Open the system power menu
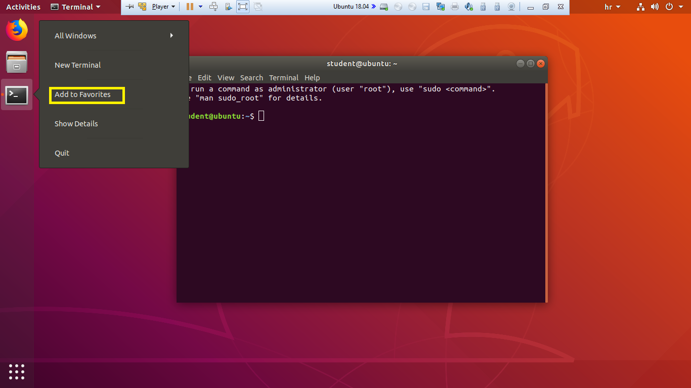691x388 pixels. tap(673, 7)
